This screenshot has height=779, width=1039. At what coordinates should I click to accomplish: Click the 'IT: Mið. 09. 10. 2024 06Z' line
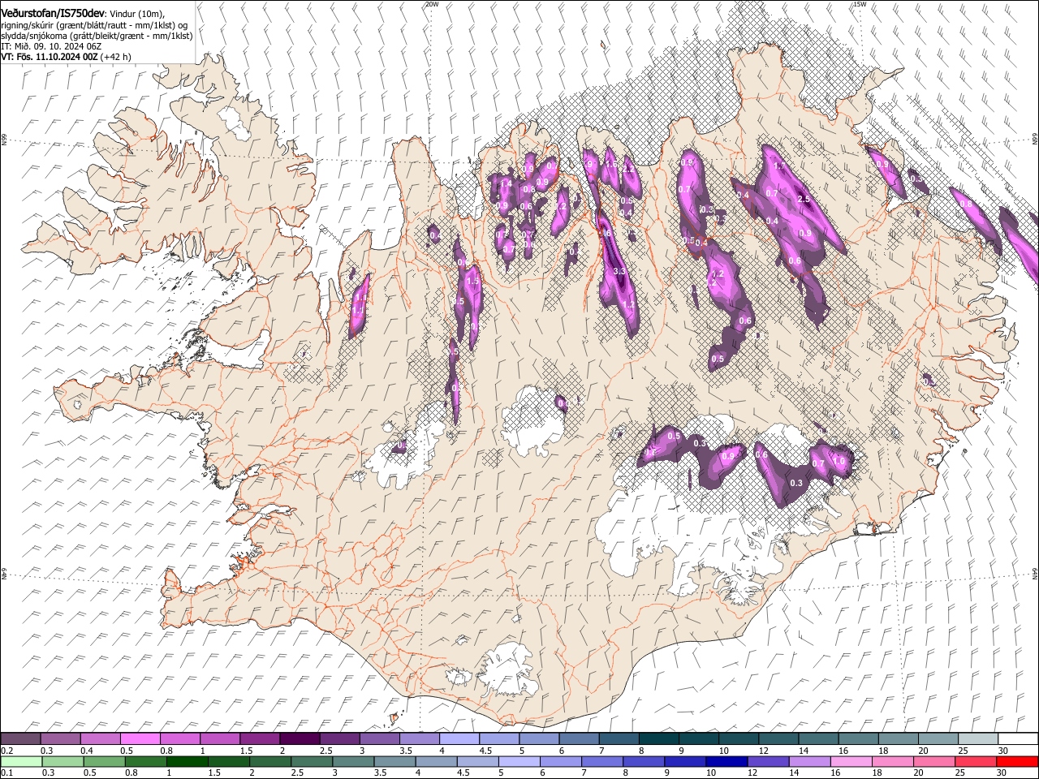[51, 46]
